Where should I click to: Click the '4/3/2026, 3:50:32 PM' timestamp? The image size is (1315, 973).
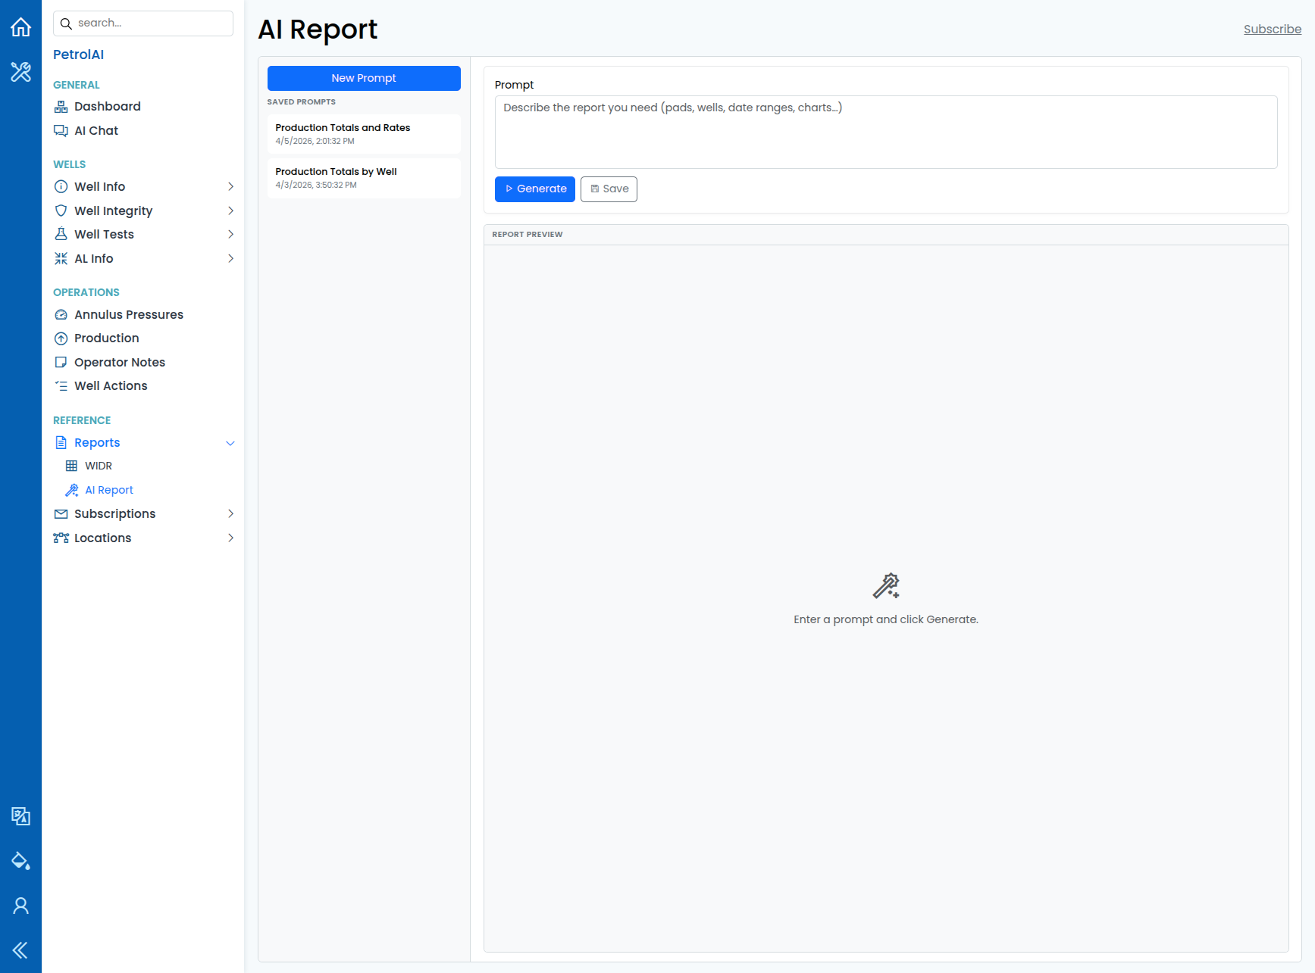(316, 186)
